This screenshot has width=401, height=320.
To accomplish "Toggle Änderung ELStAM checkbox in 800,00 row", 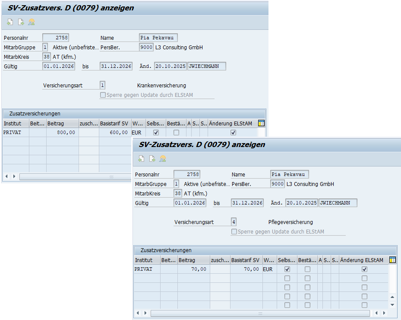I will [x=234, y=132].
